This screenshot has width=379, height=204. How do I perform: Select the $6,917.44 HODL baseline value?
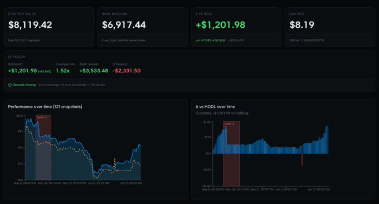click(124, 25)
